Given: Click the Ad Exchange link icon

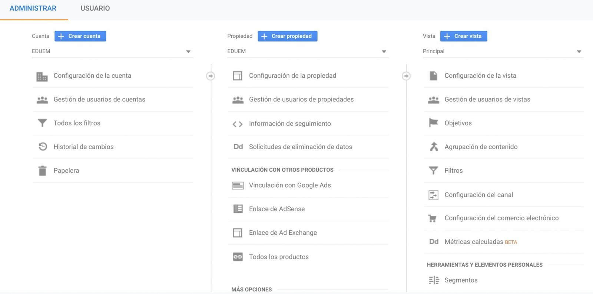Looking at the screenshot, I should pos(238,233).
